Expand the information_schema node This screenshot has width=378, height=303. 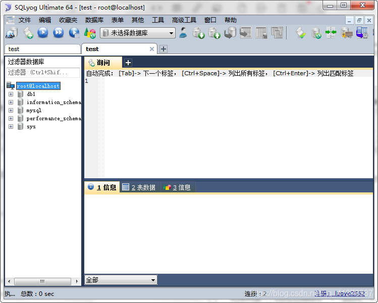click(11, 102)
